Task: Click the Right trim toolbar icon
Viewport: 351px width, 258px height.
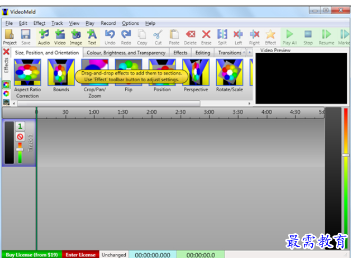Action: 254,37
